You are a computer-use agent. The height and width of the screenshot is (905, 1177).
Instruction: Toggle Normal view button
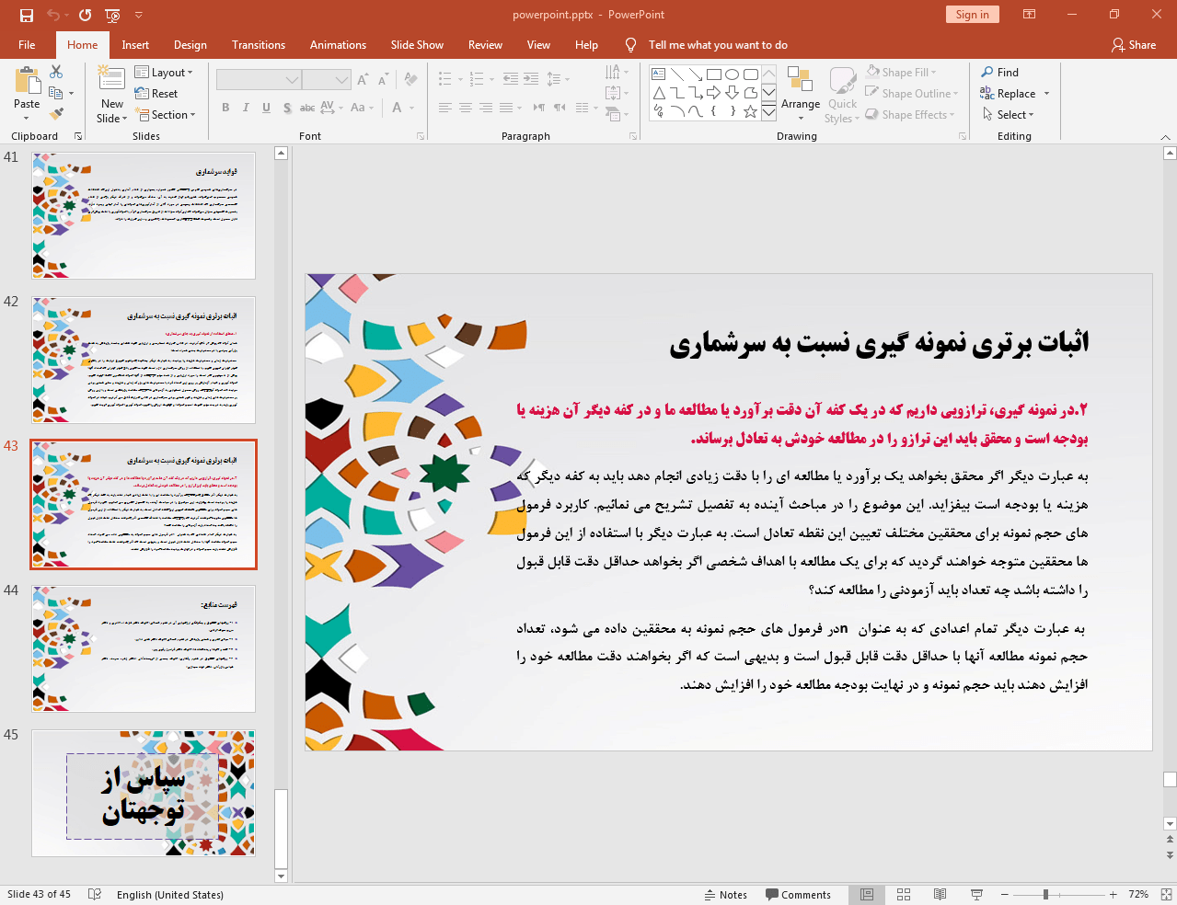click(x=867, y=894)
